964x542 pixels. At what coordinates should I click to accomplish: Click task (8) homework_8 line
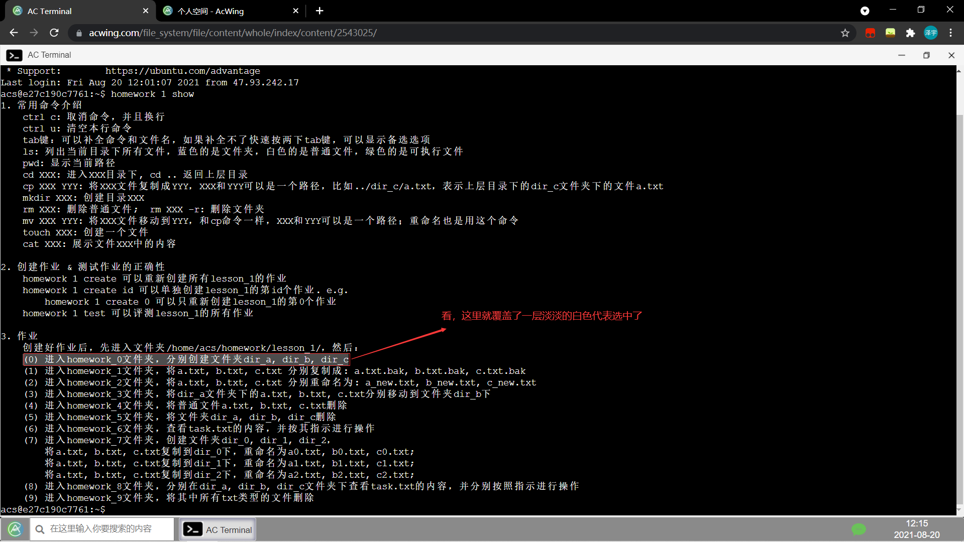pos(301,486)
